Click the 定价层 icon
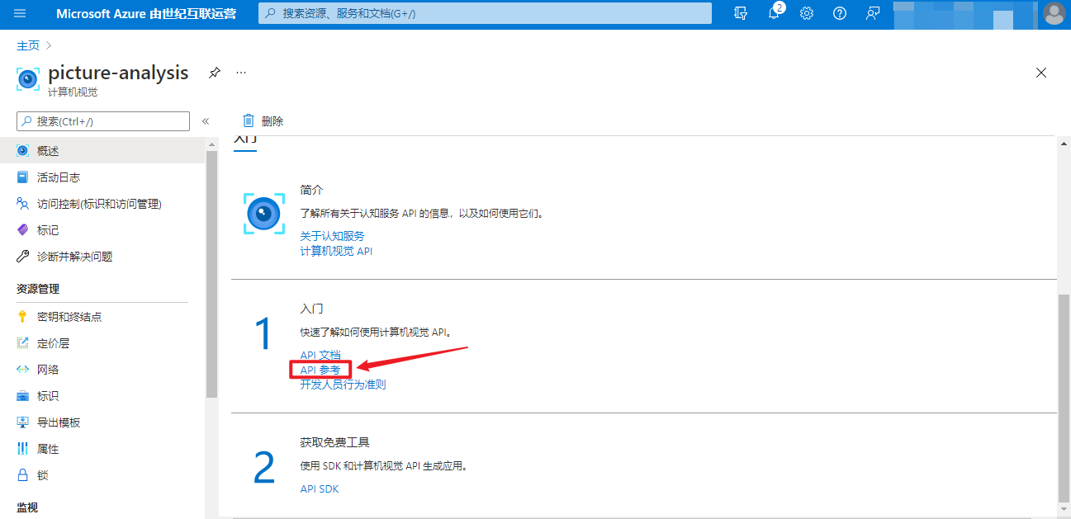 [23, 343]
